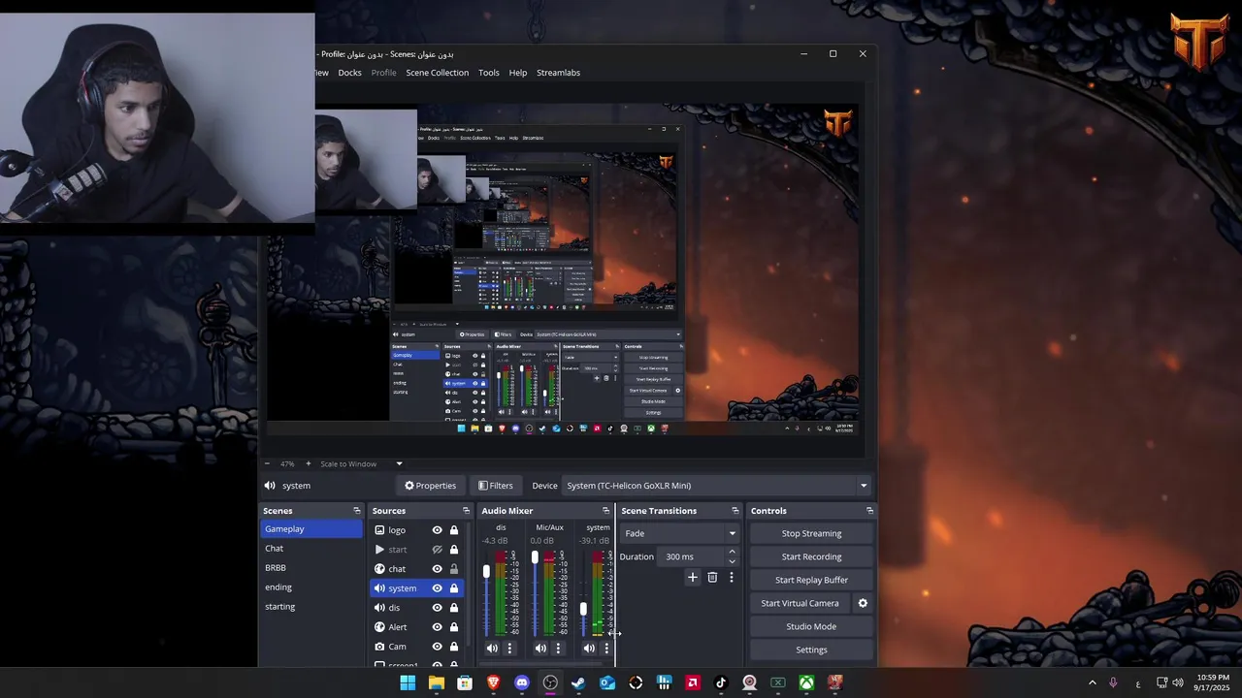This screenshot has height=698, width=1242.
Task: Open OBS Settings button
Action: point(811,650)
